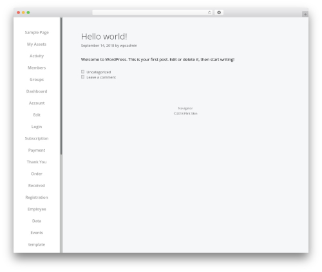The width and height of the screenshot is (322, 272).
Task: Open the Groups page
Action: click(37, 80)
